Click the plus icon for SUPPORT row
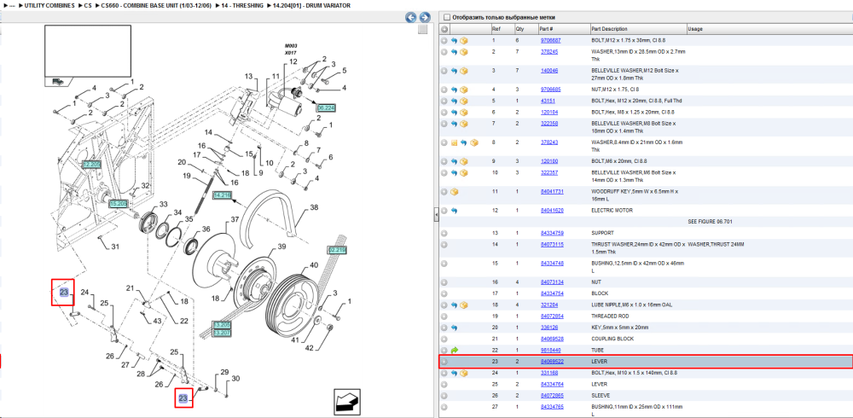Screen dimensions: 853x418 point(444,233)
